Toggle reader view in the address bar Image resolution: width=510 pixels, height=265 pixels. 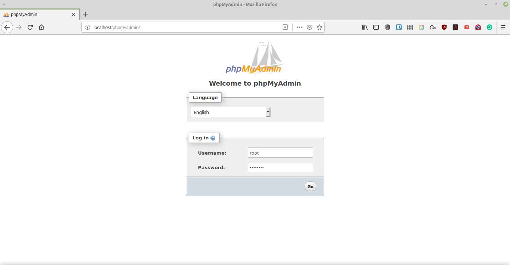285,27
